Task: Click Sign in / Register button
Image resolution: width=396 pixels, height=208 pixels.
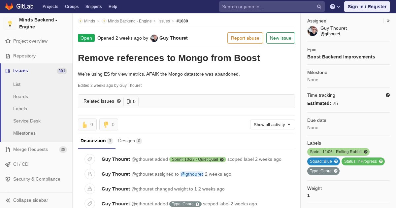Action: (x=367, y=7)
